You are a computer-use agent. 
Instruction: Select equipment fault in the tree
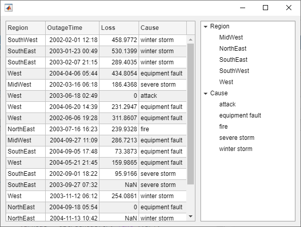pos(240,116)
